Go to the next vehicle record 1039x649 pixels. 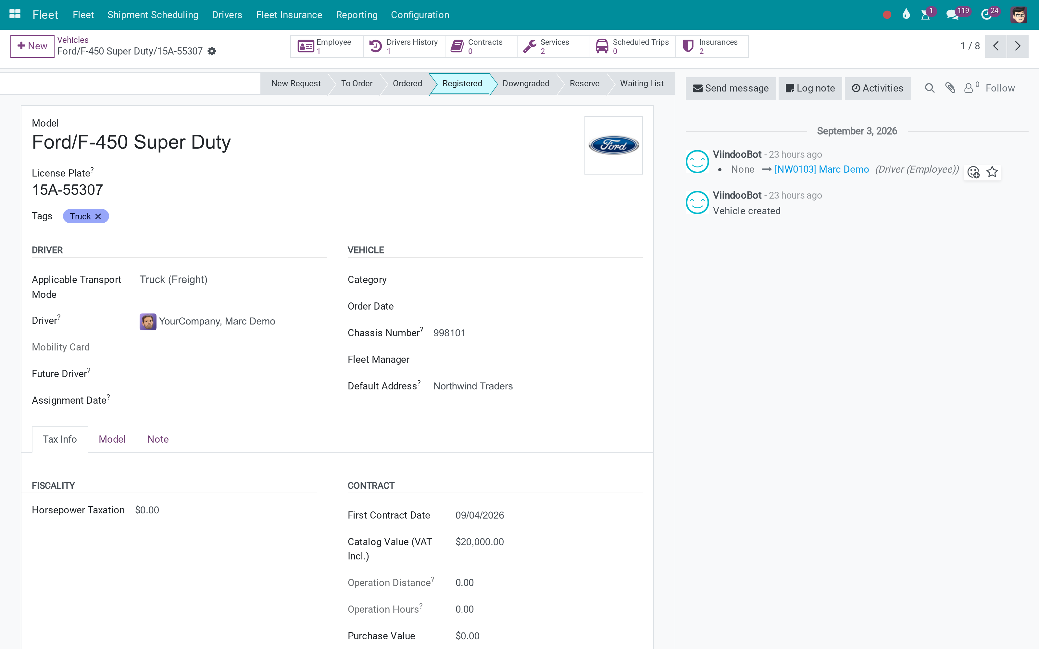pos(1018,46)
